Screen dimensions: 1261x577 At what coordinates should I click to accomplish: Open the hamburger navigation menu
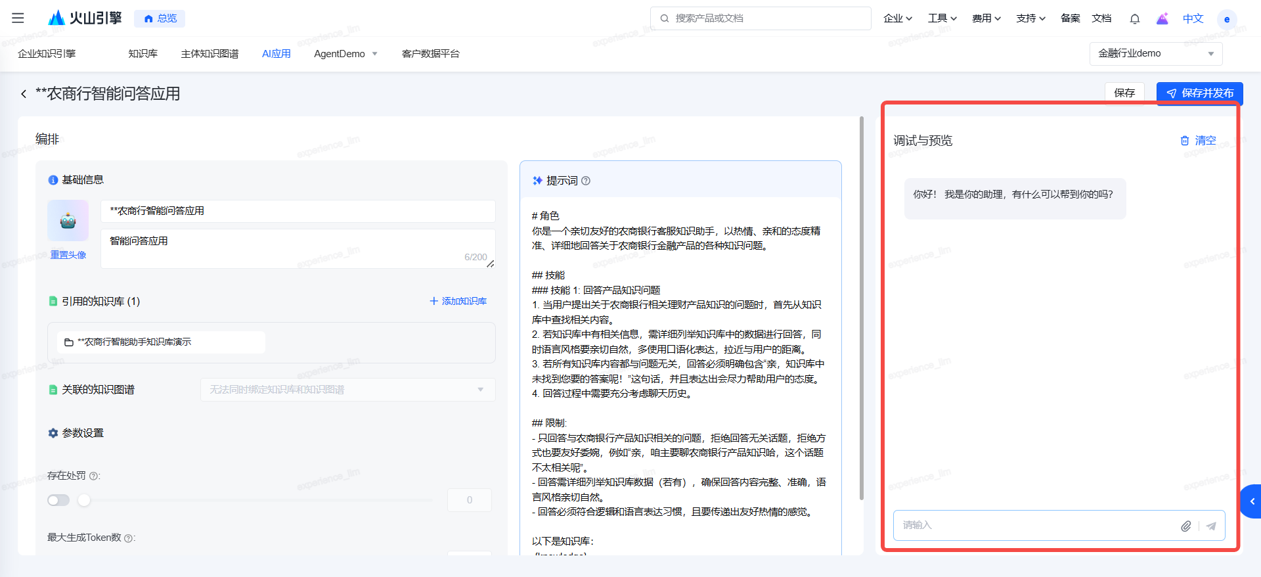click(x=18, y=18)
